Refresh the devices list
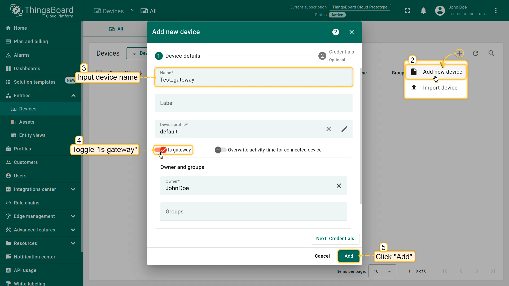This screenshot has width=509, height=286. click(476, 53)
